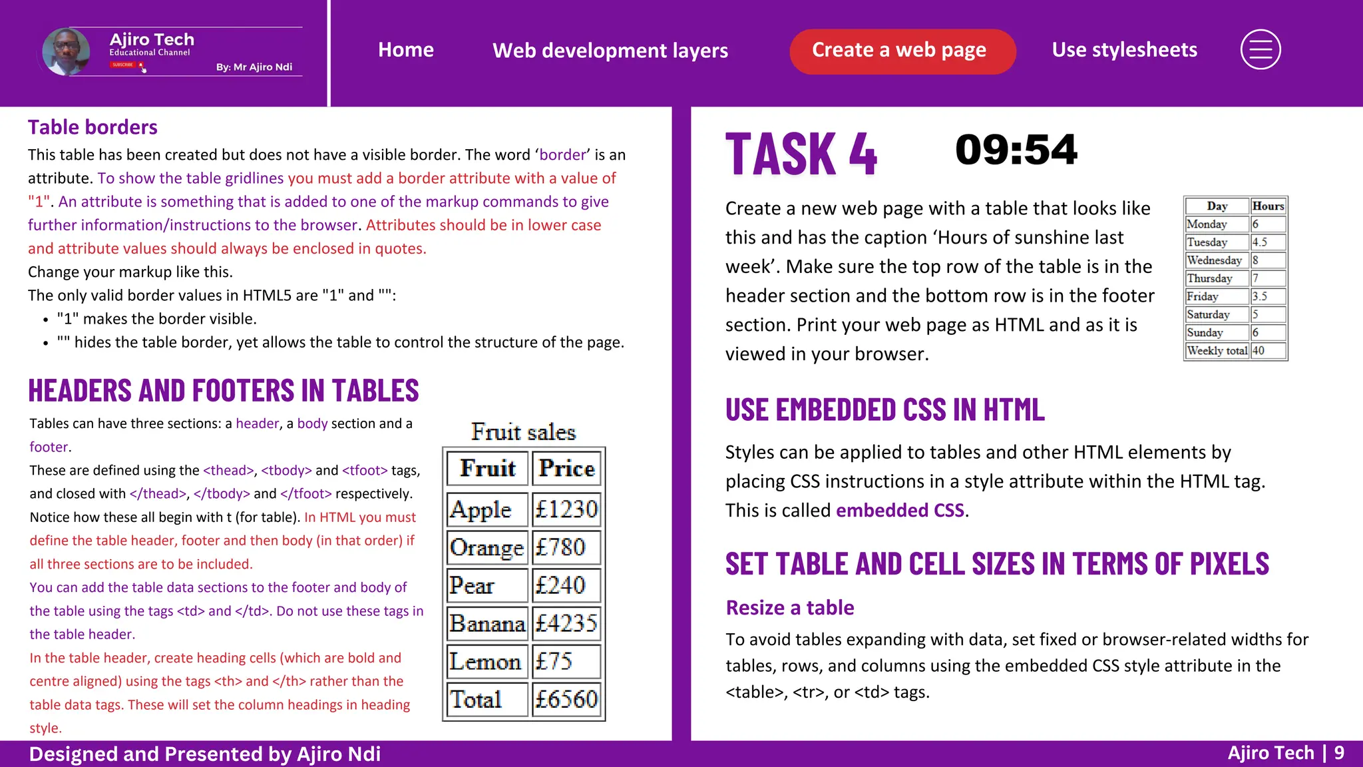Open Web development layers section
Screen dimensions: 1363x767
click(x=610, y=51)
